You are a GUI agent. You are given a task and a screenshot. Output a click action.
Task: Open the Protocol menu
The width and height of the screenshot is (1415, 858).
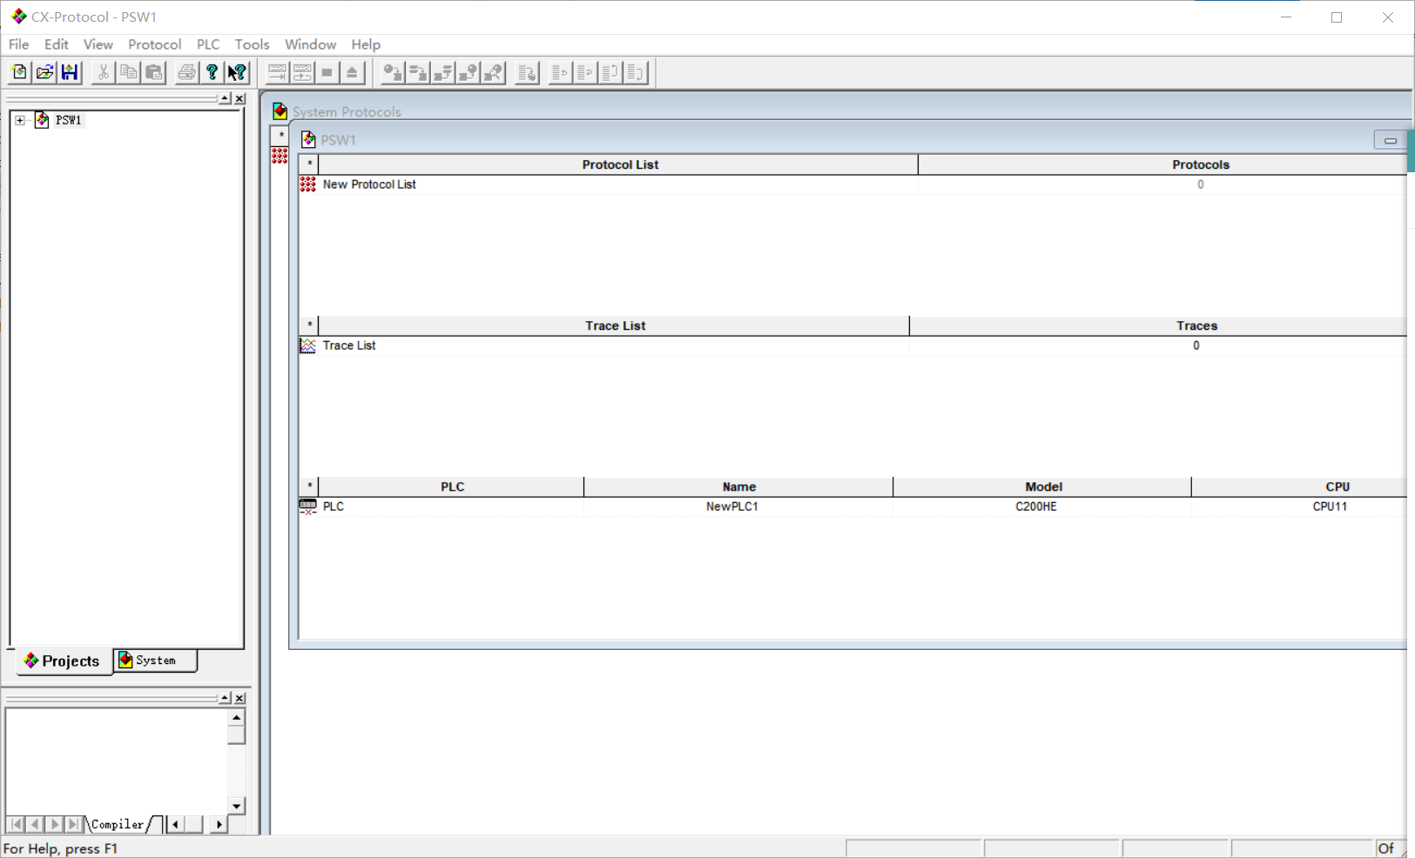tap(154, 44)
